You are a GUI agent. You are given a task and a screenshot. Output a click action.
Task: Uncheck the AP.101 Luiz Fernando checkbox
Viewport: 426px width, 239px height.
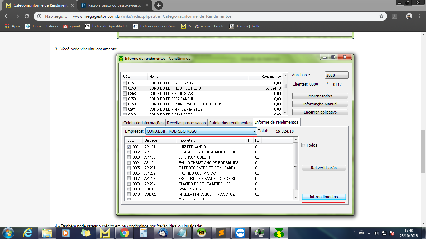(129, 147)
